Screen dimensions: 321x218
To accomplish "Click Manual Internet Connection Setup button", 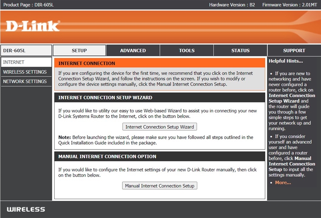I will pyautogui.click(x=160, y=186).
